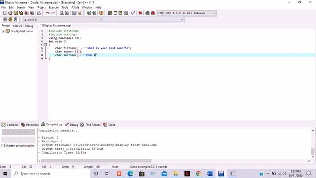Open the File menu

(3, 8)
